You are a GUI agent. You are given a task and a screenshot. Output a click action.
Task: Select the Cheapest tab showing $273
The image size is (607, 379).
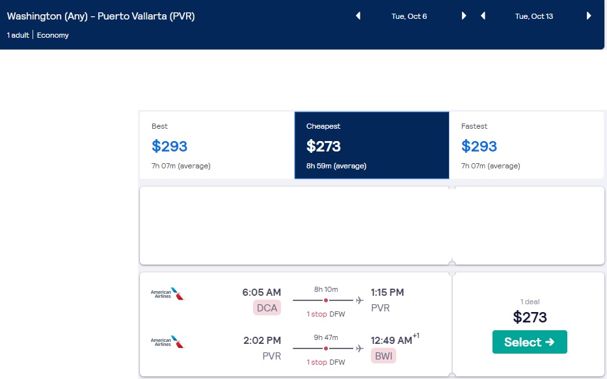coord(371,143)
